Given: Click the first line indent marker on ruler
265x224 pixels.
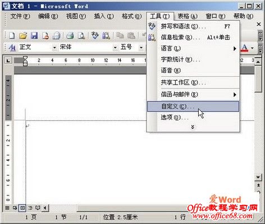Looking at the screenshot, I should tap(25, 58).
